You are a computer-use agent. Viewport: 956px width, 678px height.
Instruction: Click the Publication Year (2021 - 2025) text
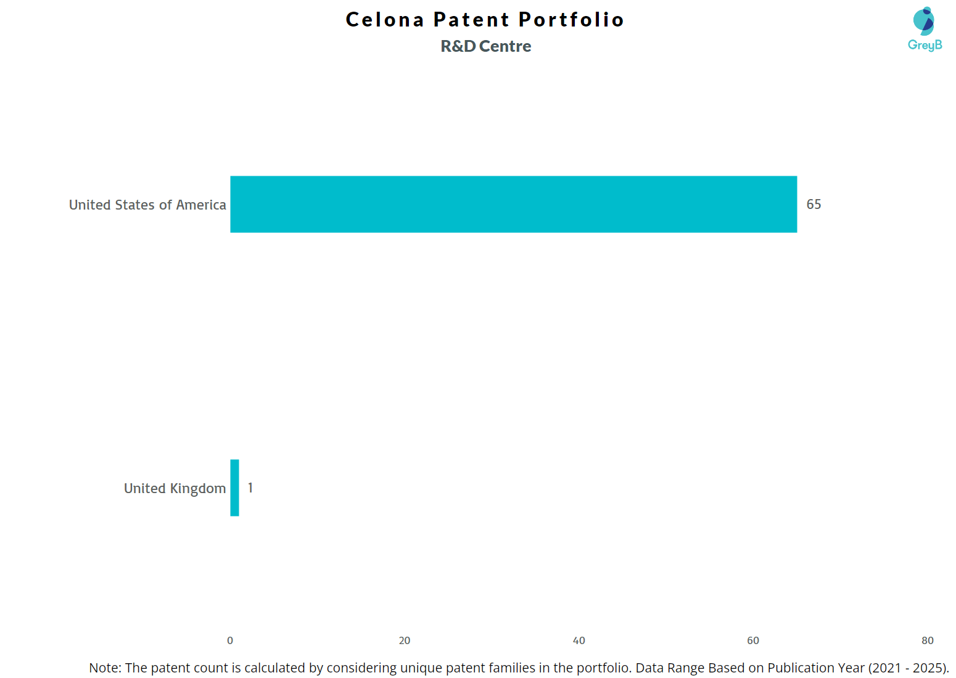click(857, 668)
